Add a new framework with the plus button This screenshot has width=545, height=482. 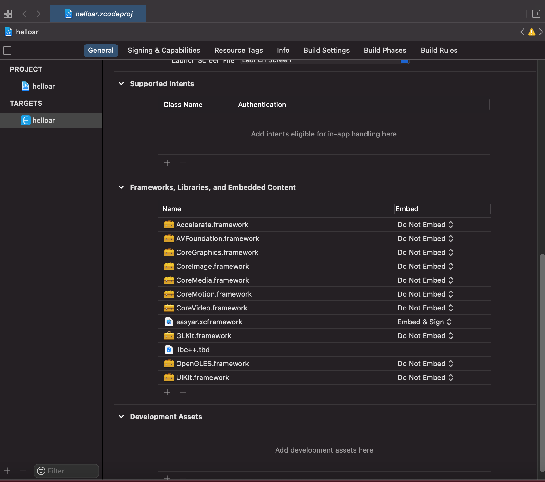pos(167,392)
